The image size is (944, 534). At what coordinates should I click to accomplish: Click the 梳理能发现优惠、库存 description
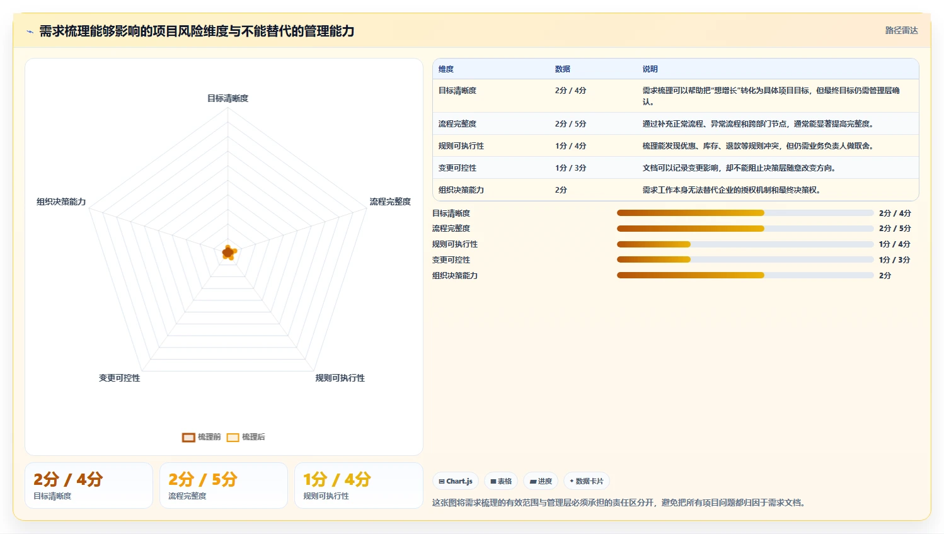click(x=759, y=146)
